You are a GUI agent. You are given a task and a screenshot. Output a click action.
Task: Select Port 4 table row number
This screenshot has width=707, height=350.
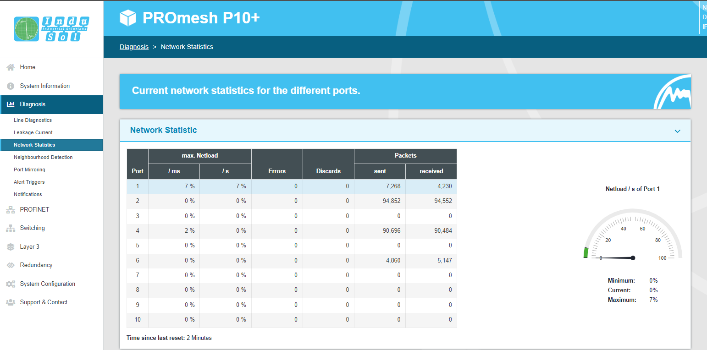137,230
